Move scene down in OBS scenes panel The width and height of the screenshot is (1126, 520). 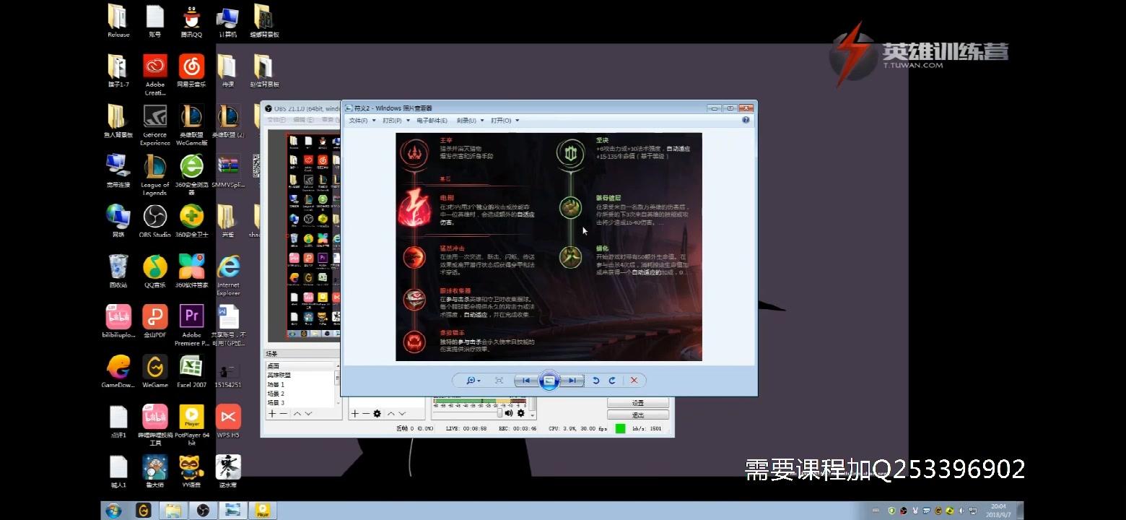tap(308, 414)
